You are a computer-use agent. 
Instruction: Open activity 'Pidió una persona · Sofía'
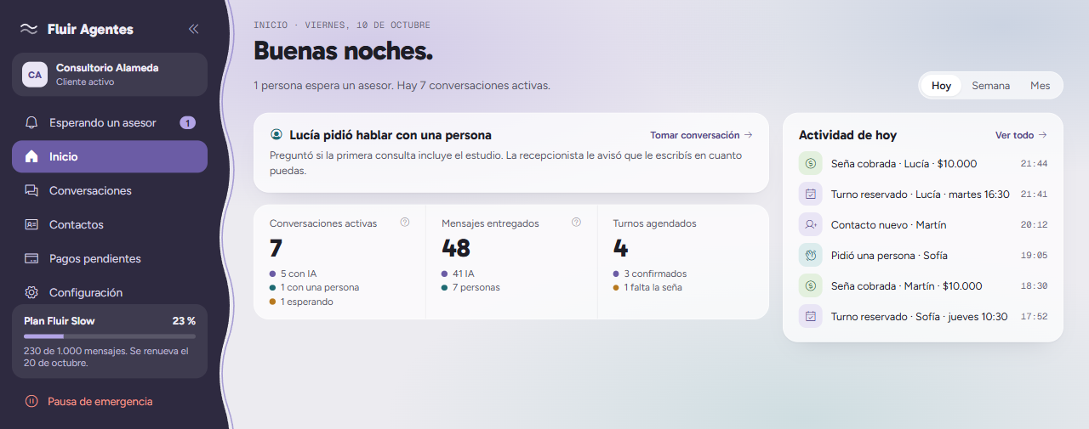923,255
